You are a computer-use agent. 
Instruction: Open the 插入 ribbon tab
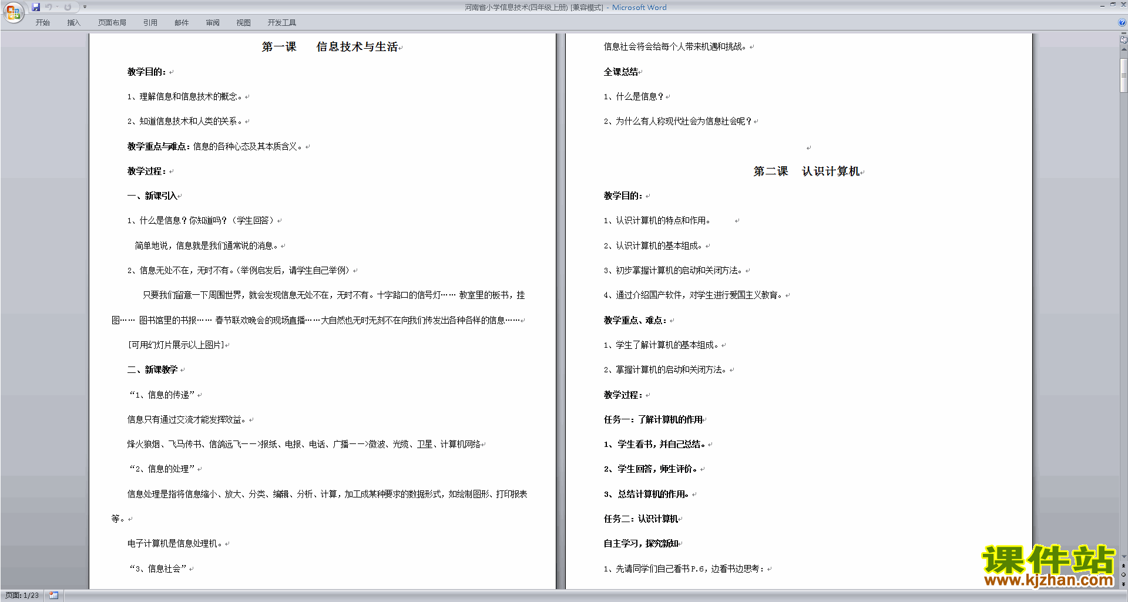coord(73,23)
